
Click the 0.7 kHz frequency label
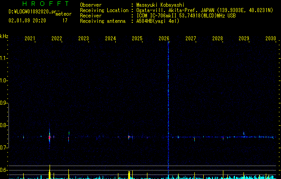(4, 148)
